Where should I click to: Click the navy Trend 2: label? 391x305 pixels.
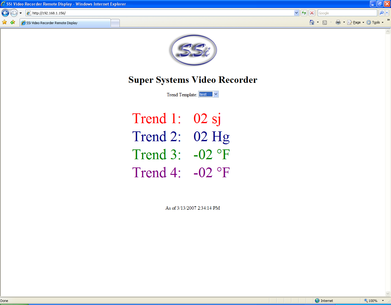(x=156, y=137)
